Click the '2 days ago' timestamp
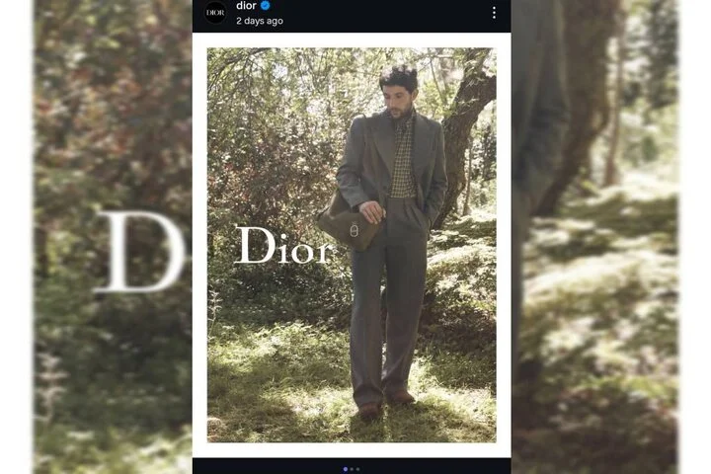This screenshot has height=474, width=711. 260,21
